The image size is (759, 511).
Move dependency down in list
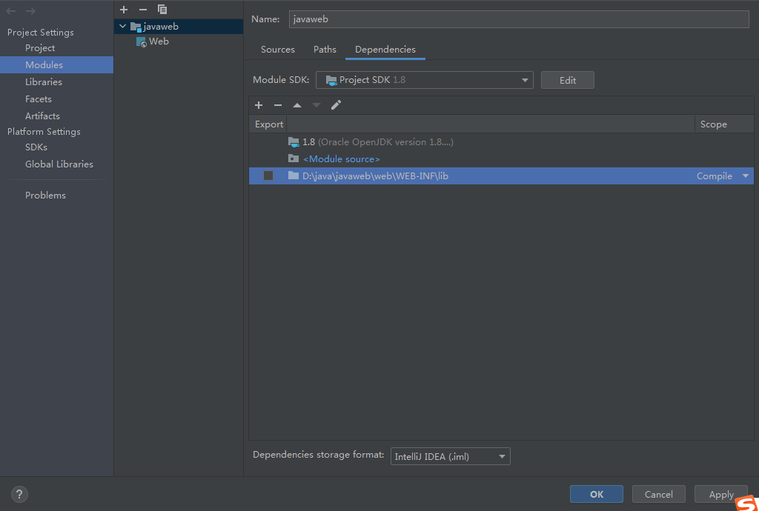point(316,105)
